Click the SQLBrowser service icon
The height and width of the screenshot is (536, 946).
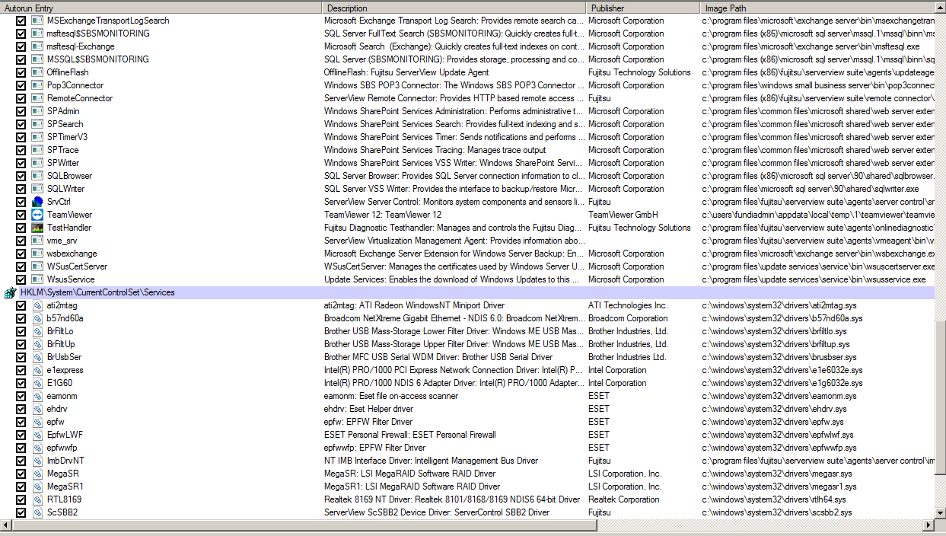pyautogui.click(x=37, y=176)
